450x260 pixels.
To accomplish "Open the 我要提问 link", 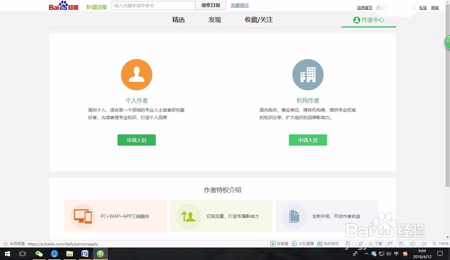I will [x=239, y=5].
